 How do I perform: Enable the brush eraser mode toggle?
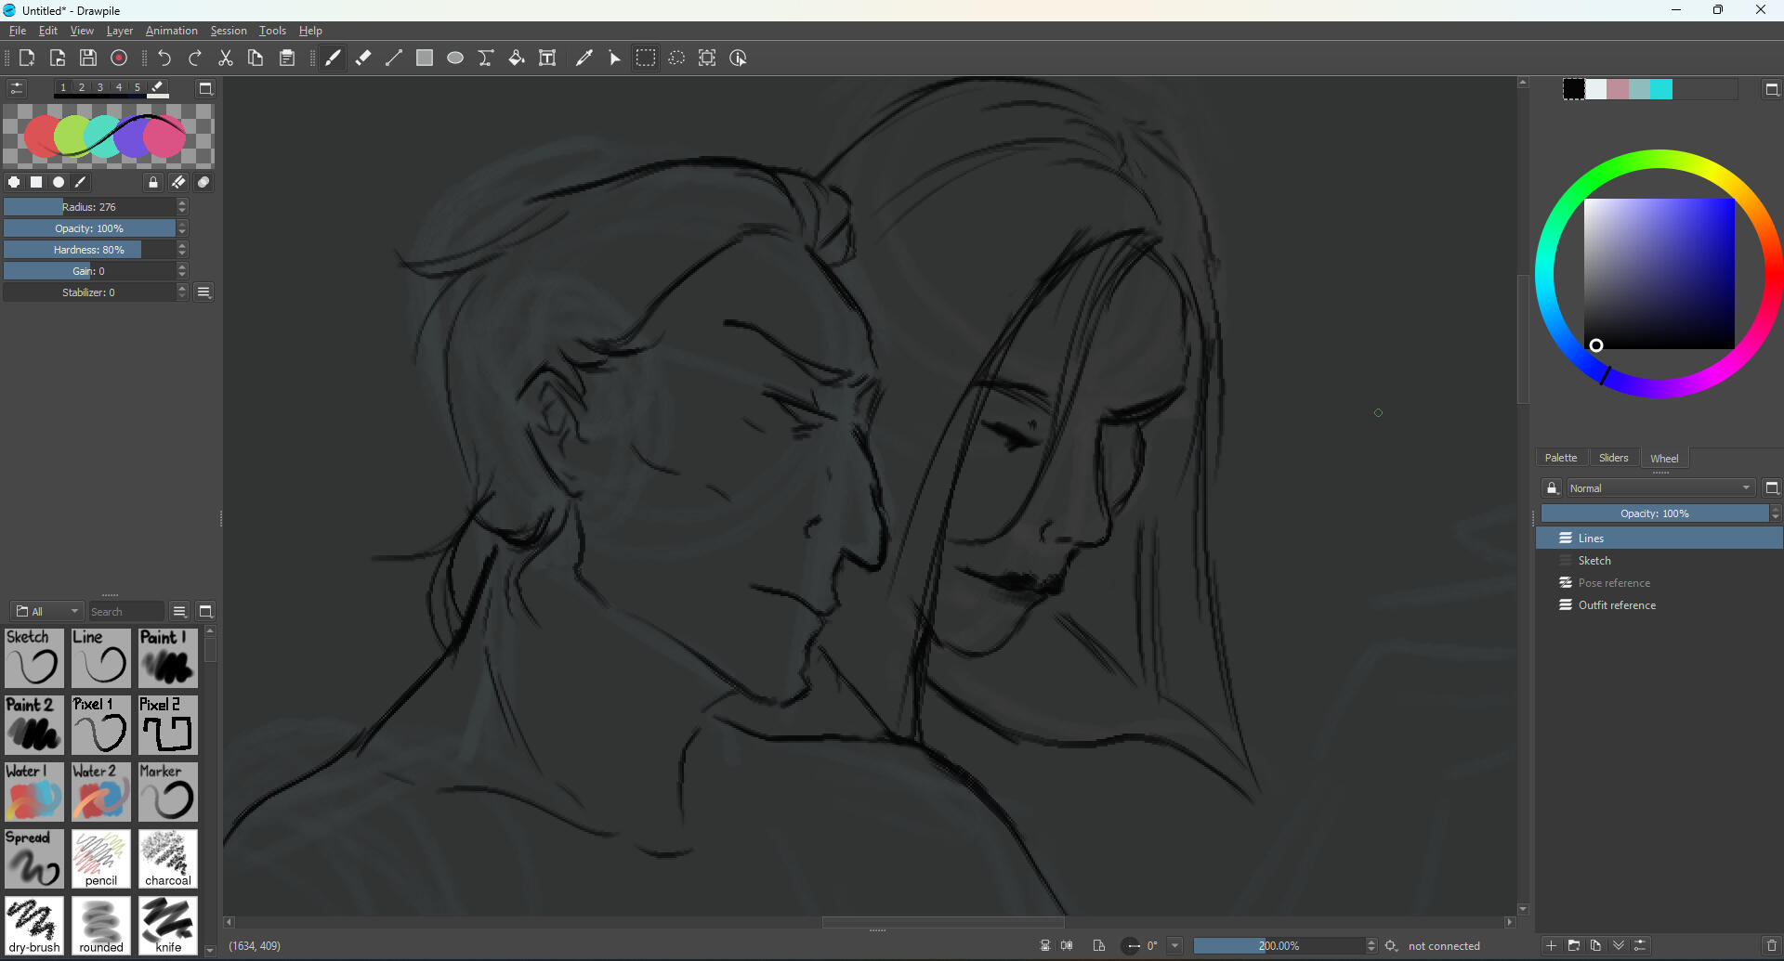(178, 182)
